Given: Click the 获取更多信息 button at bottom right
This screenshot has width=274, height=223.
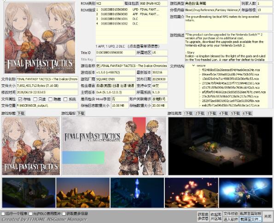Looking at the screenshot, I should click(x=203, y=217).
